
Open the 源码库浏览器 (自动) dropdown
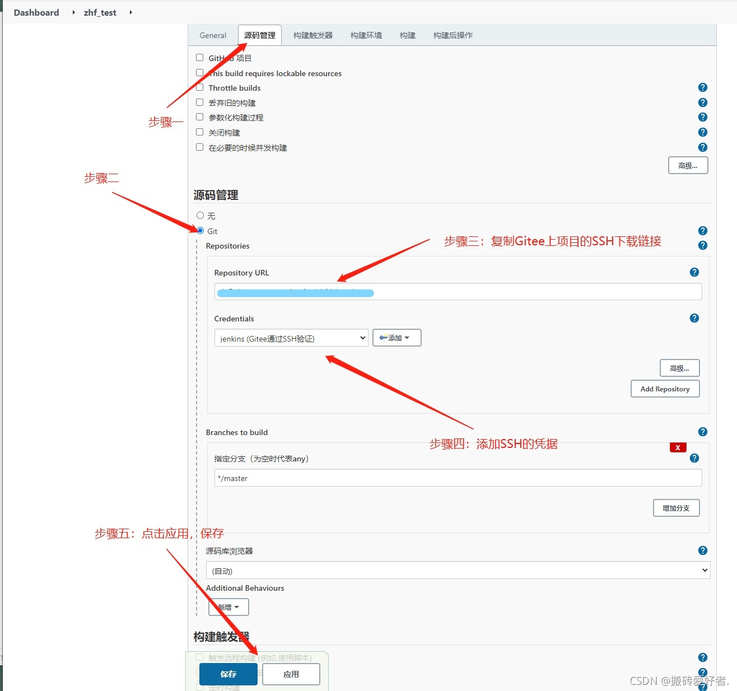458,570
